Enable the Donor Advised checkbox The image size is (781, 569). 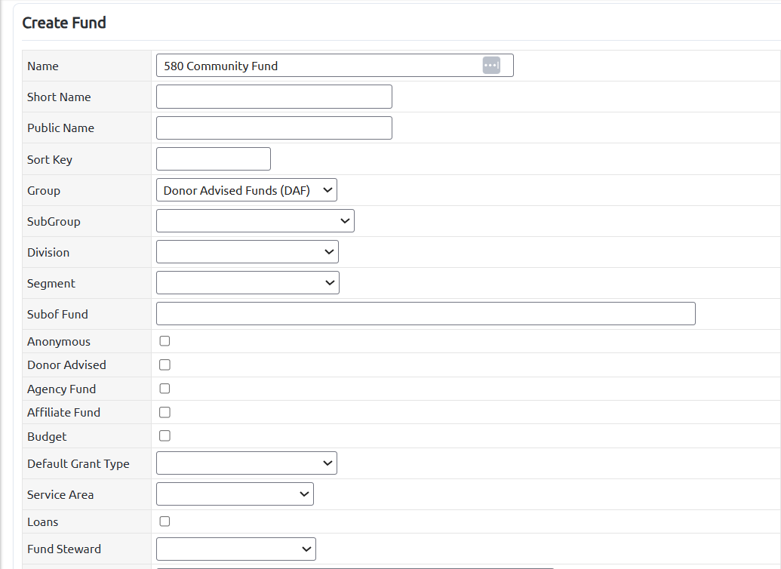(165, 364)
